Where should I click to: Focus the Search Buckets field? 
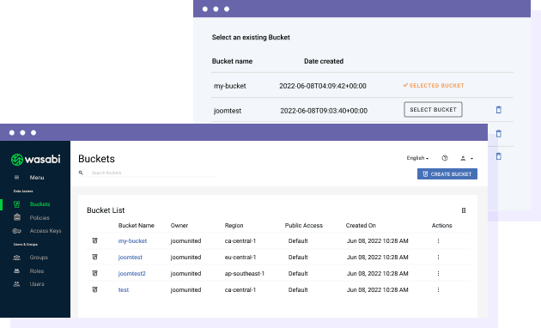(154, 173)
